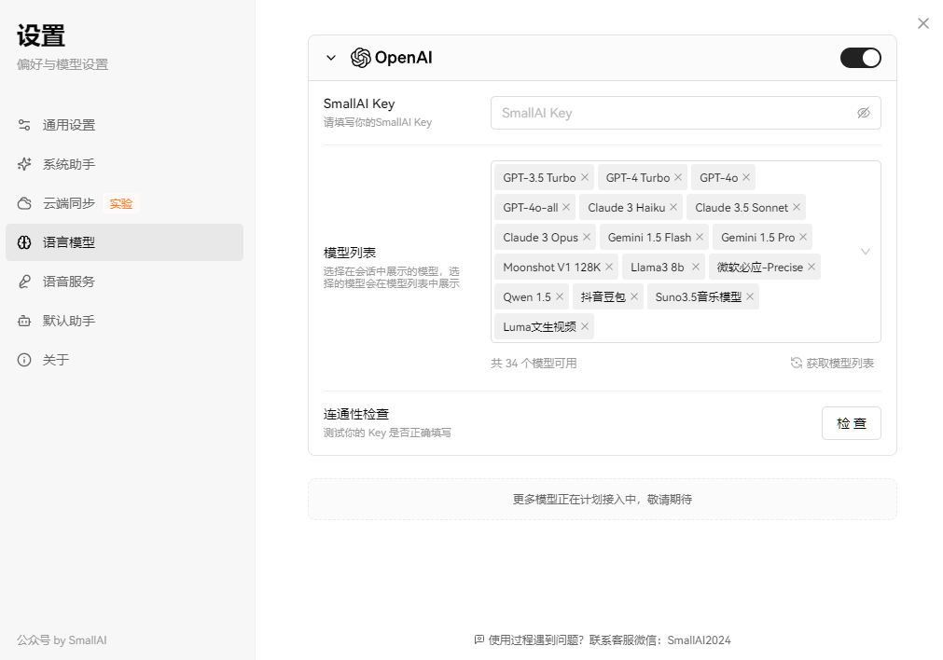
Task: Remove the Llama3 8b tag
Action: [x=695, y=267]
